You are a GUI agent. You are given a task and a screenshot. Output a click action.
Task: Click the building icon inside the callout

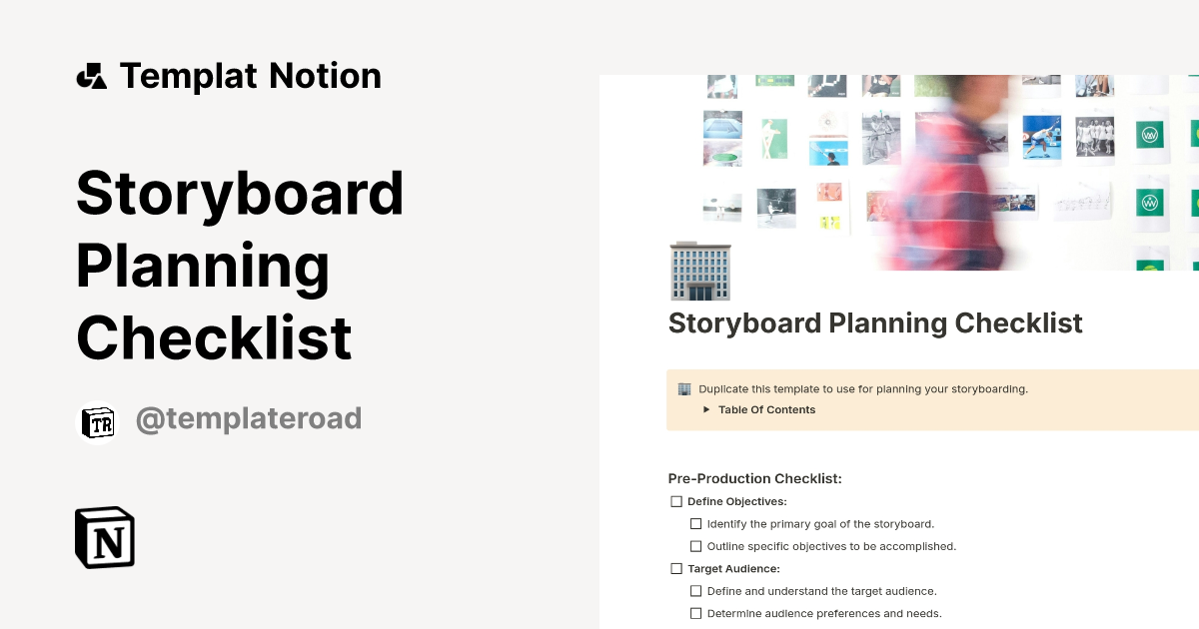[682, 388]
